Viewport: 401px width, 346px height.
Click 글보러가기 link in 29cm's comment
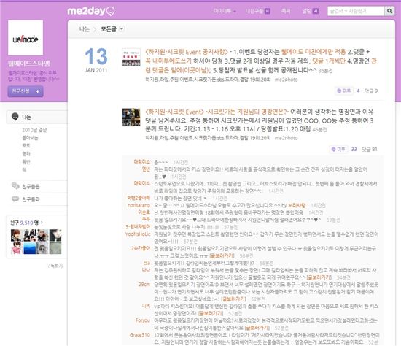(x=233, y=299)
